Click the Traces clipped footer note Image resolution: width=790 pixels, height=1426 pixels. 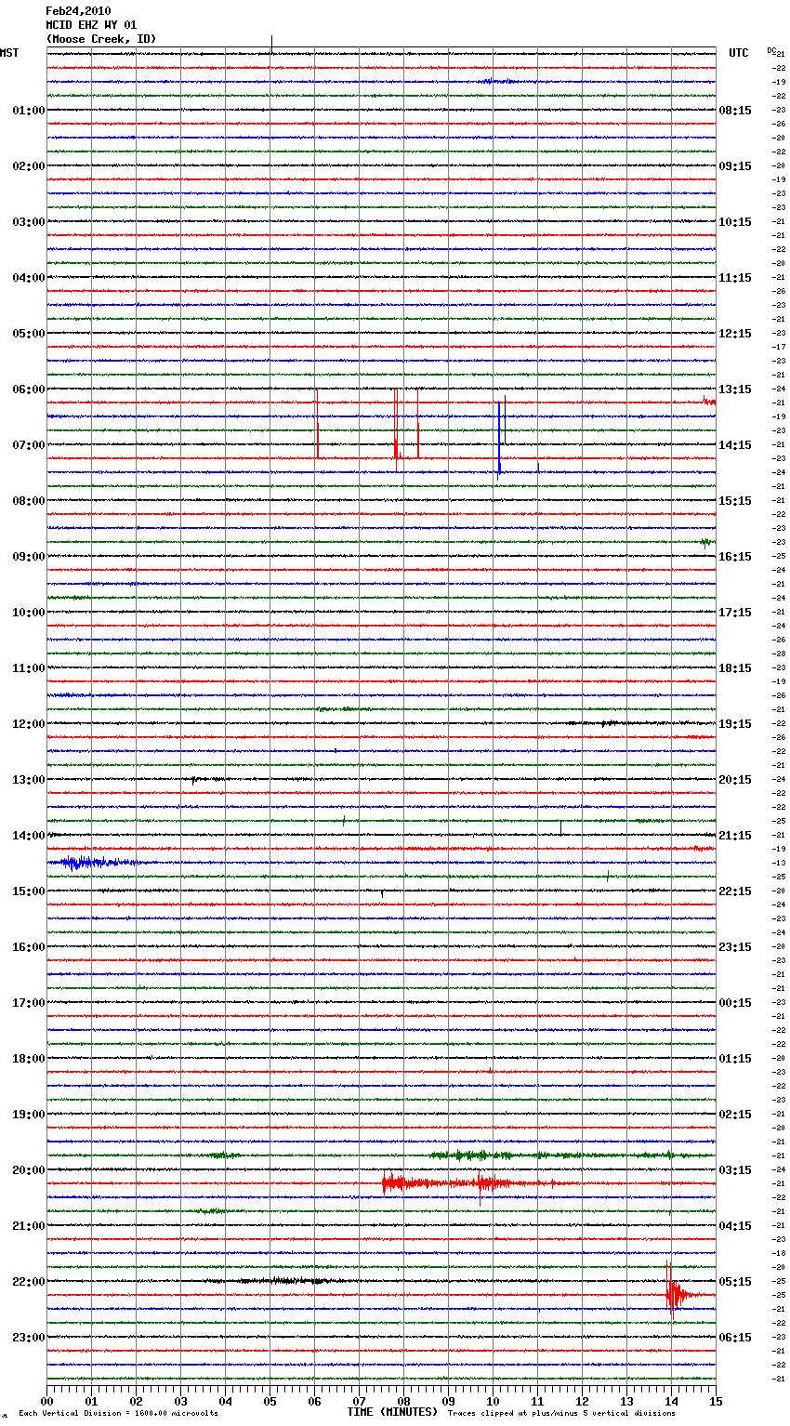[x=561, y=1413]
